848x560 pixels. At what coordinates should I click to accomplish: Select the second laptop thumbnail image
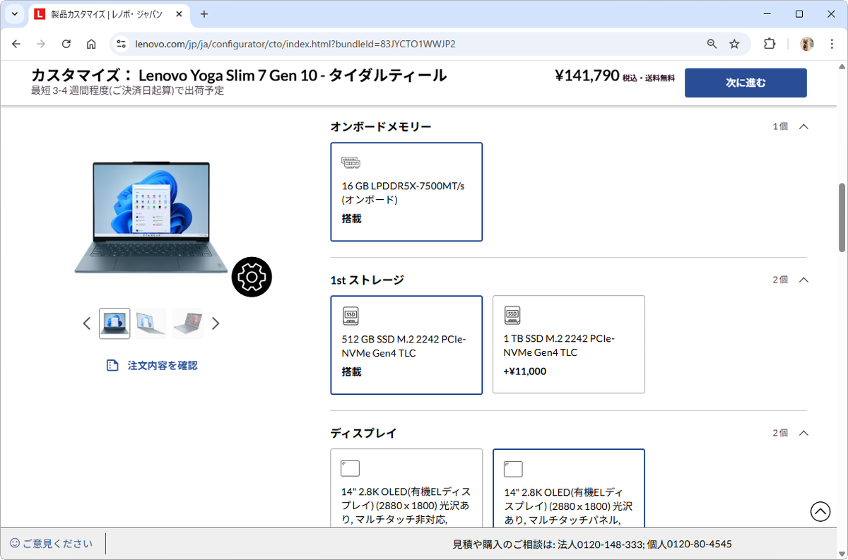click(x=151, y=323)
